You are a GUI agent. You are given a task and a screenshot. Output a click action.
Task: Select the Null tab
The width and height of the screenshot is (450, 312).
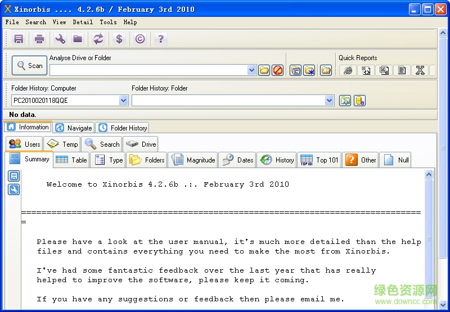[x=395, y=160]
